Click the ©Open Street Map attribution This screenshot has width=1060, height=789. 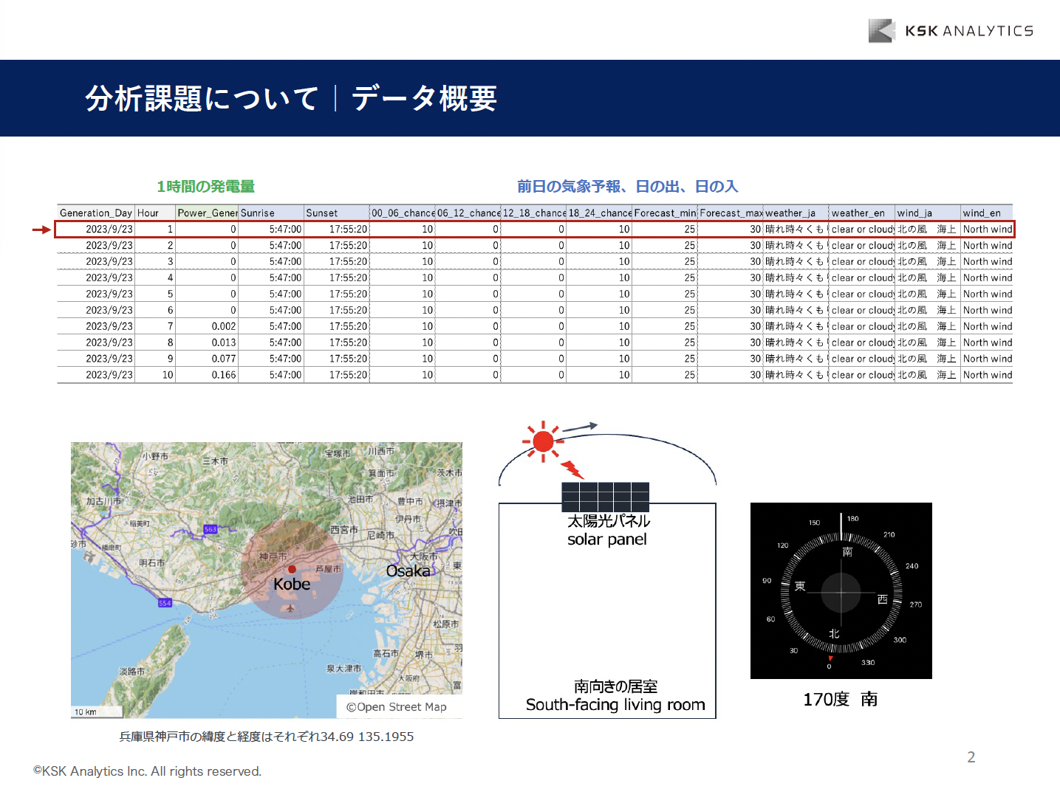[x=397, y=706]
